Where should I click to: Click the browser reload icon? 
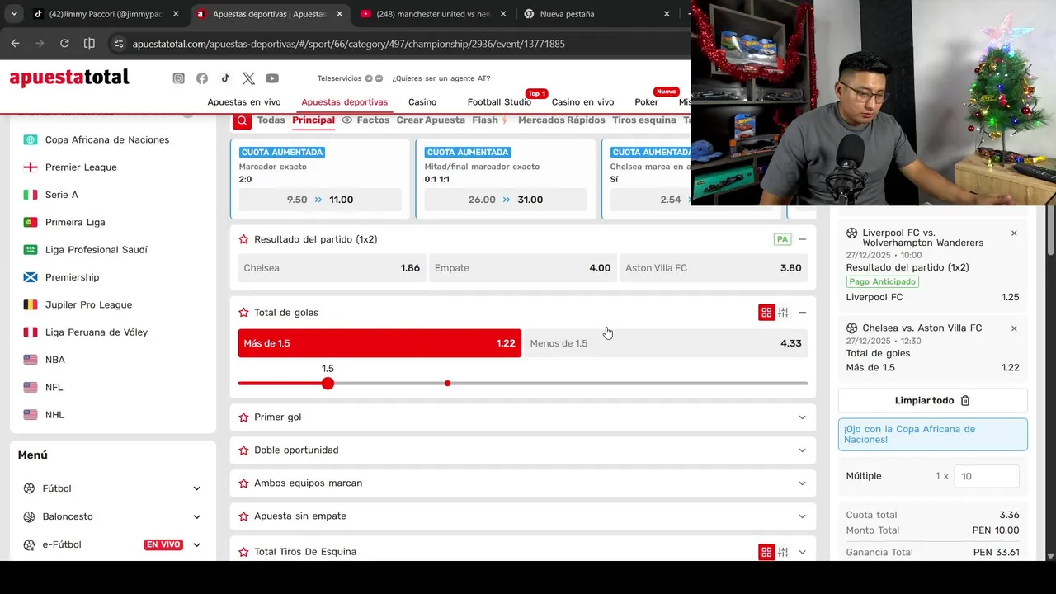(x=64, y=43)
